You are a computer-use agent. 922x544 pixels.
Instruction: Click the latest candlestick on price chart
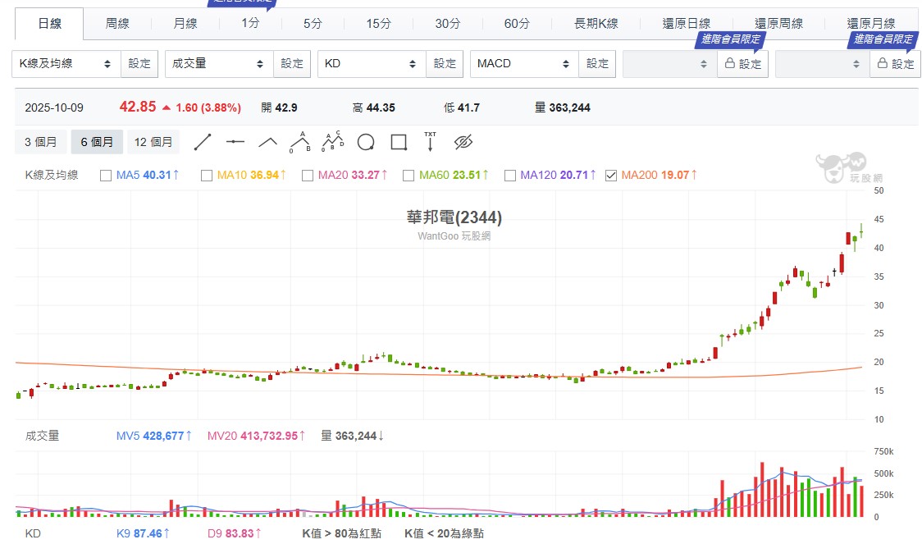click(861, 232)
